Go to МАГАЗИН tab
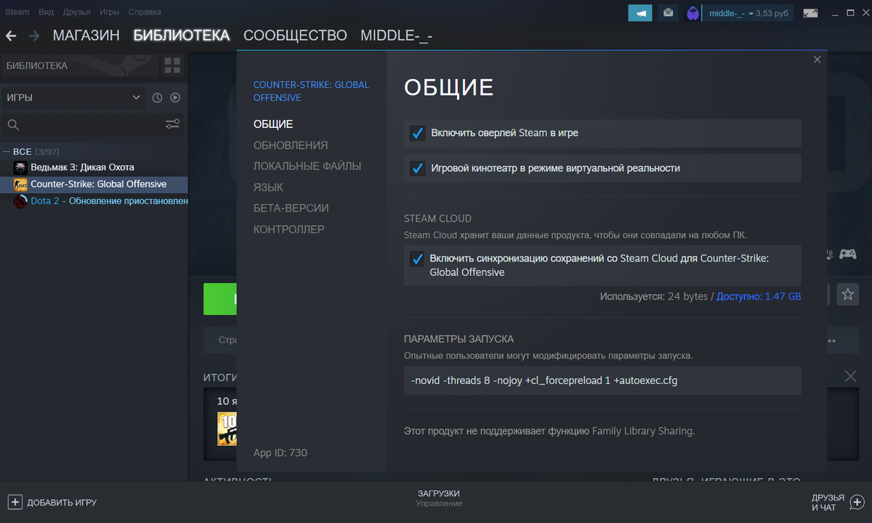872x523 pixels. click(86, 36)
